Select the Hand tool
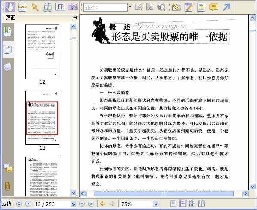The height and width of the screenshot is (210, 257). click(x=10, y=7)
